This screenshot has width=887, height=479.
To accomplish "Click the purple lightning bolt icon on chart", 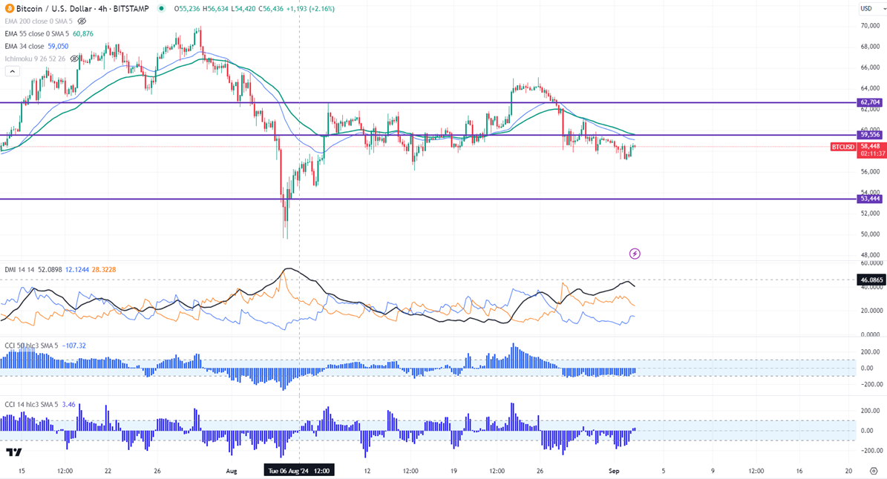I will pyautogui.click(x=635, y=254).
